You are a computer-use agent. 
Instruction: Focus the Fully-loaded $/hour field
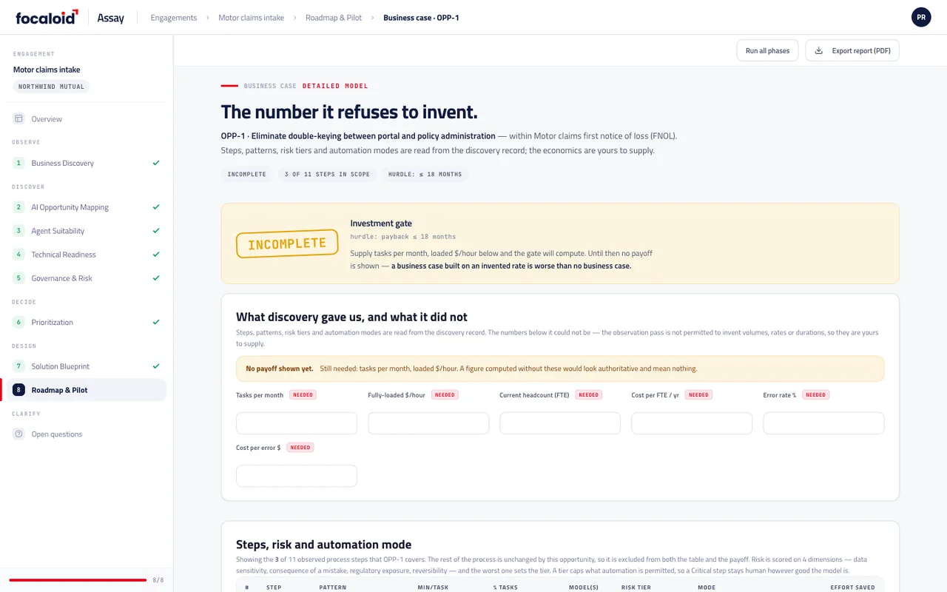[428, 423]
